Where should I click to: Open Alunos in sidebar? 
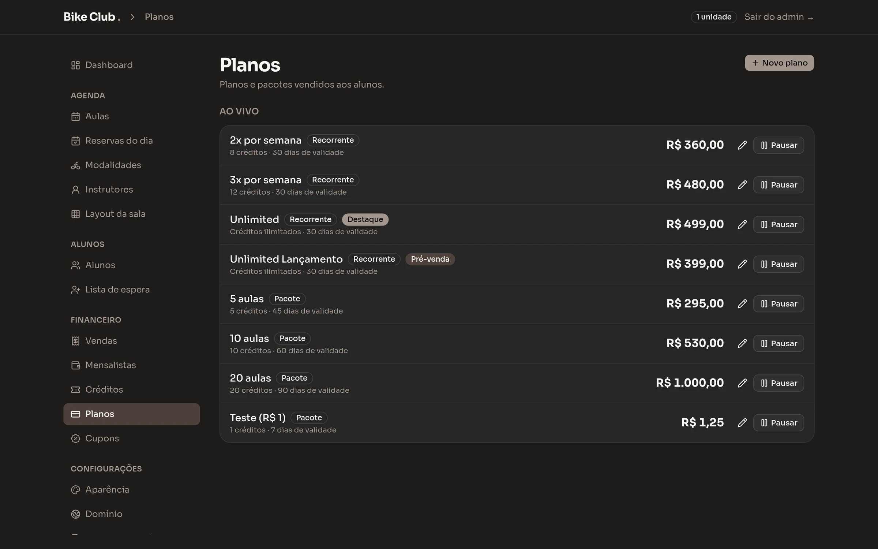[x=131, y=265]
